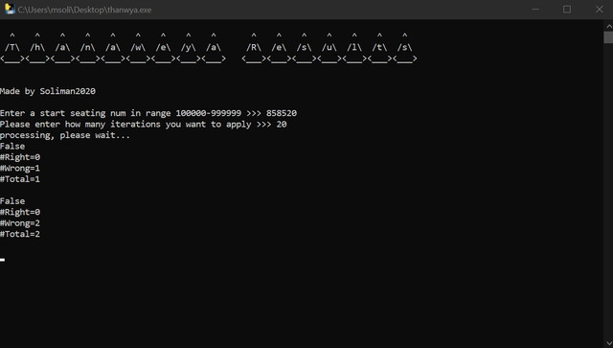The height and width of the screenshot is (348, 613).
Task: Click the ASCII art letter 'T' banner
Action: [12, 48]
